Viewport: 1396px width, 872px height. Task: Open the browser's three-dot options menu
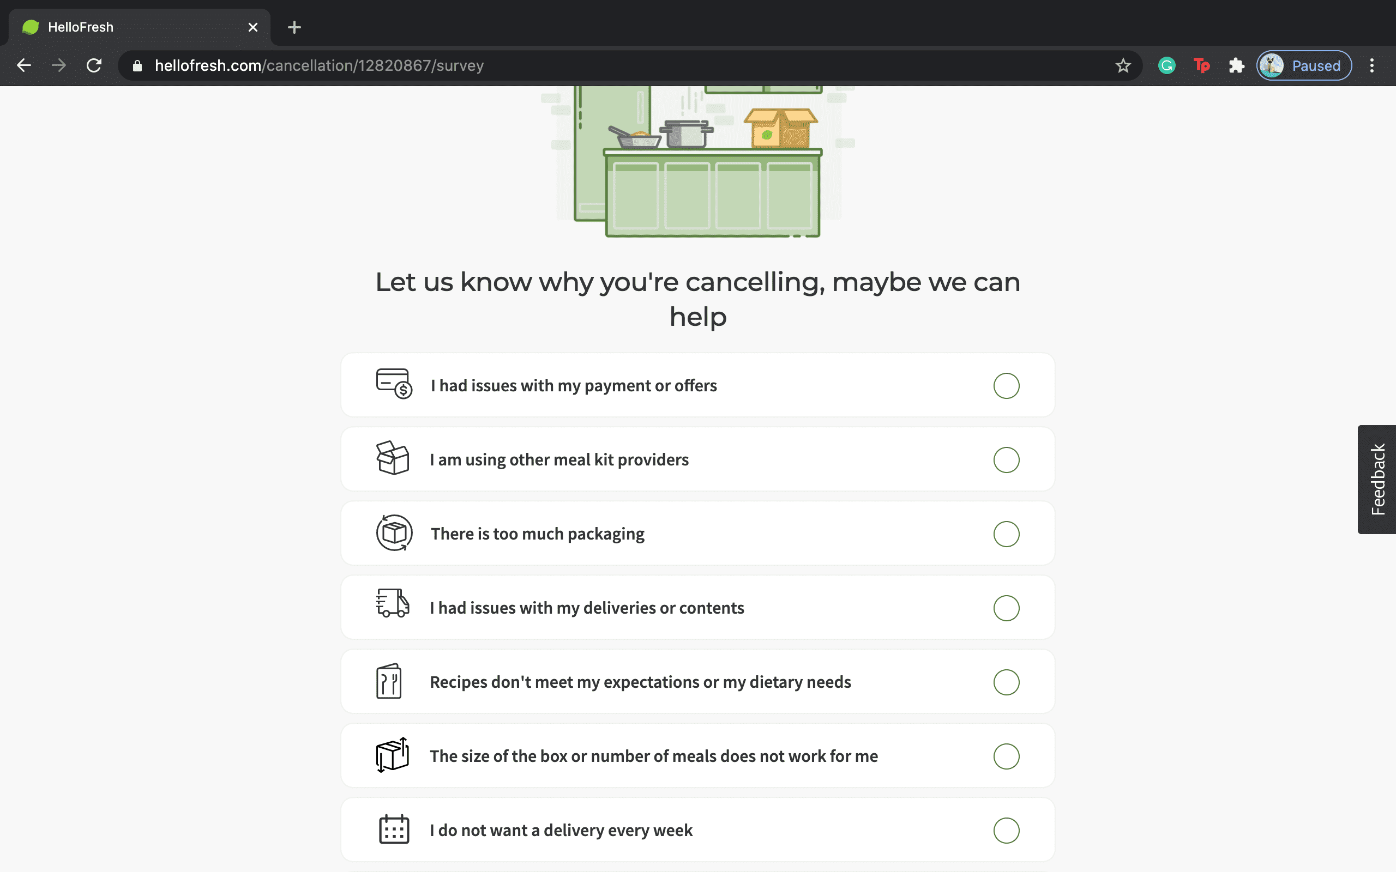(x=1373, y=65)
